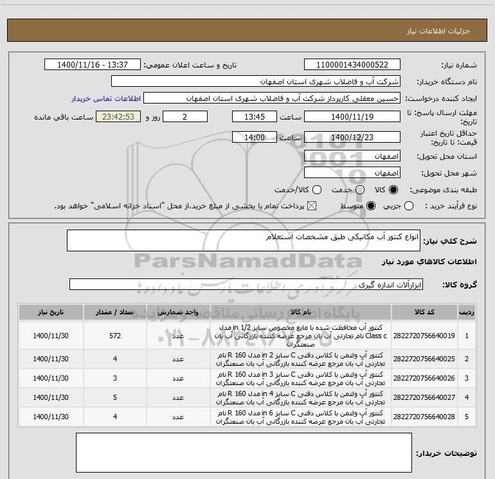Screen dimensions: 495x479
Task: Click the need date 1400/11/30 in row 5
Action: (51, 417)
